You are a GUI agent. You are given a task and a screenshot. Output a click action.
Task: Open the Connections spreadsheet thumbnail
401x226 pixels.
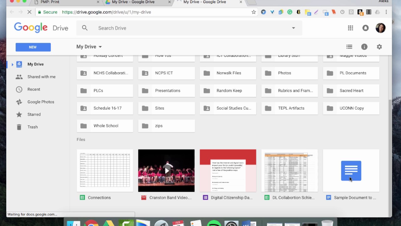tap(105, 170)
